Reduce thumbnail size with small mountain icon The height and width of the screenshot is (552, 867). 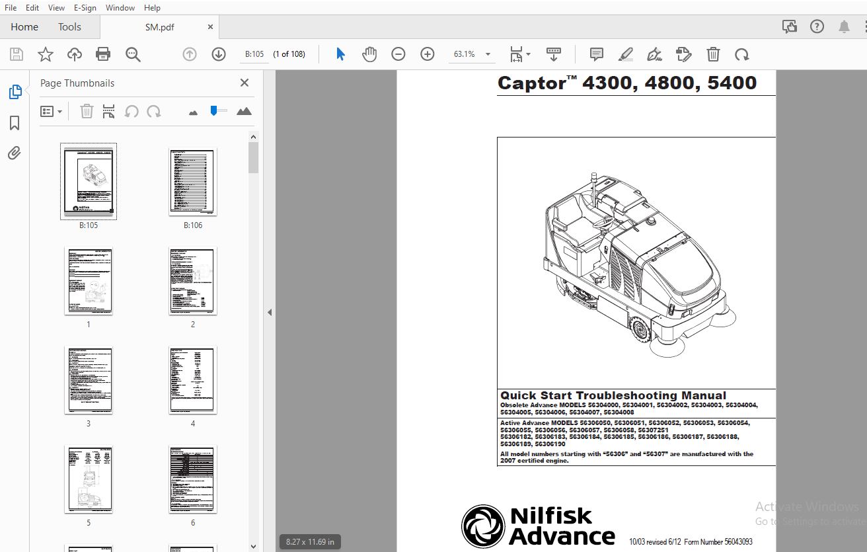[x=193, y=112]
